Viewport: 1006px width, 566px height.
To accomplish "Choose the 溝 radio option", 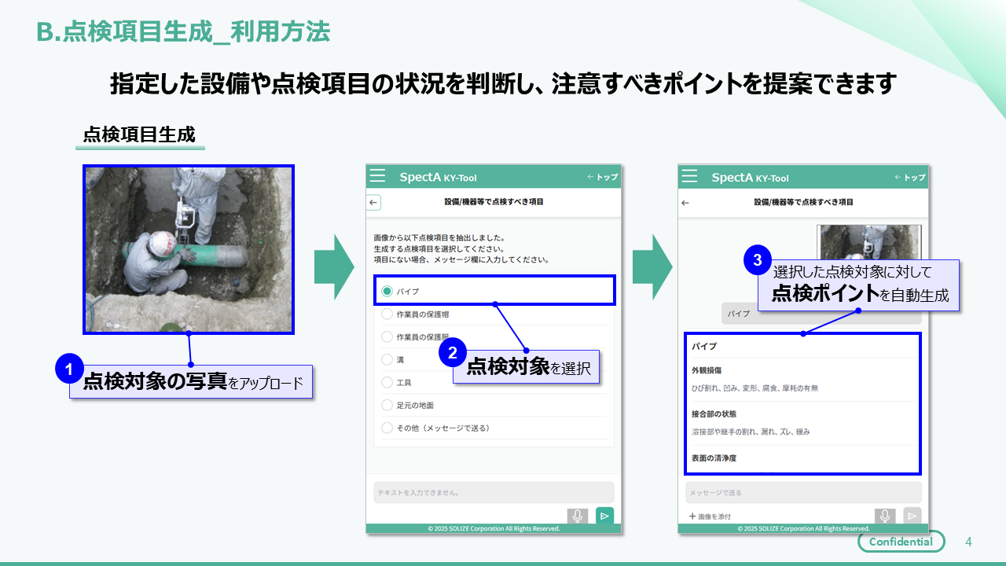I will [x=387, y=359].
